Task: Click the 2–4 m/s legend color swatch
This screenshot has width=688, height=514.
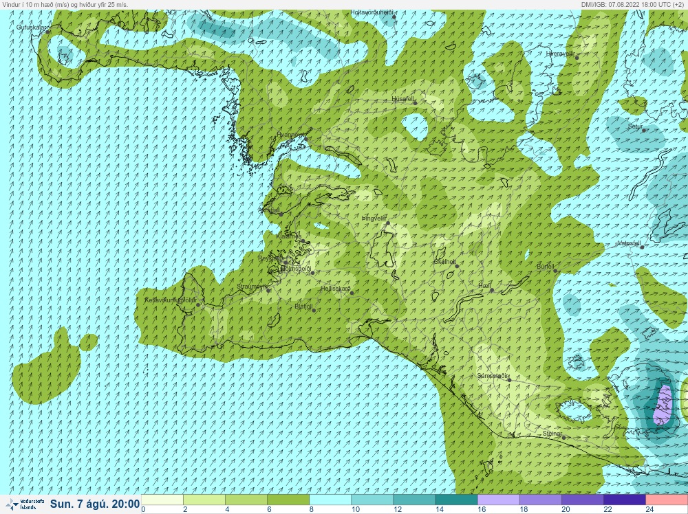Action: [204, 500]
